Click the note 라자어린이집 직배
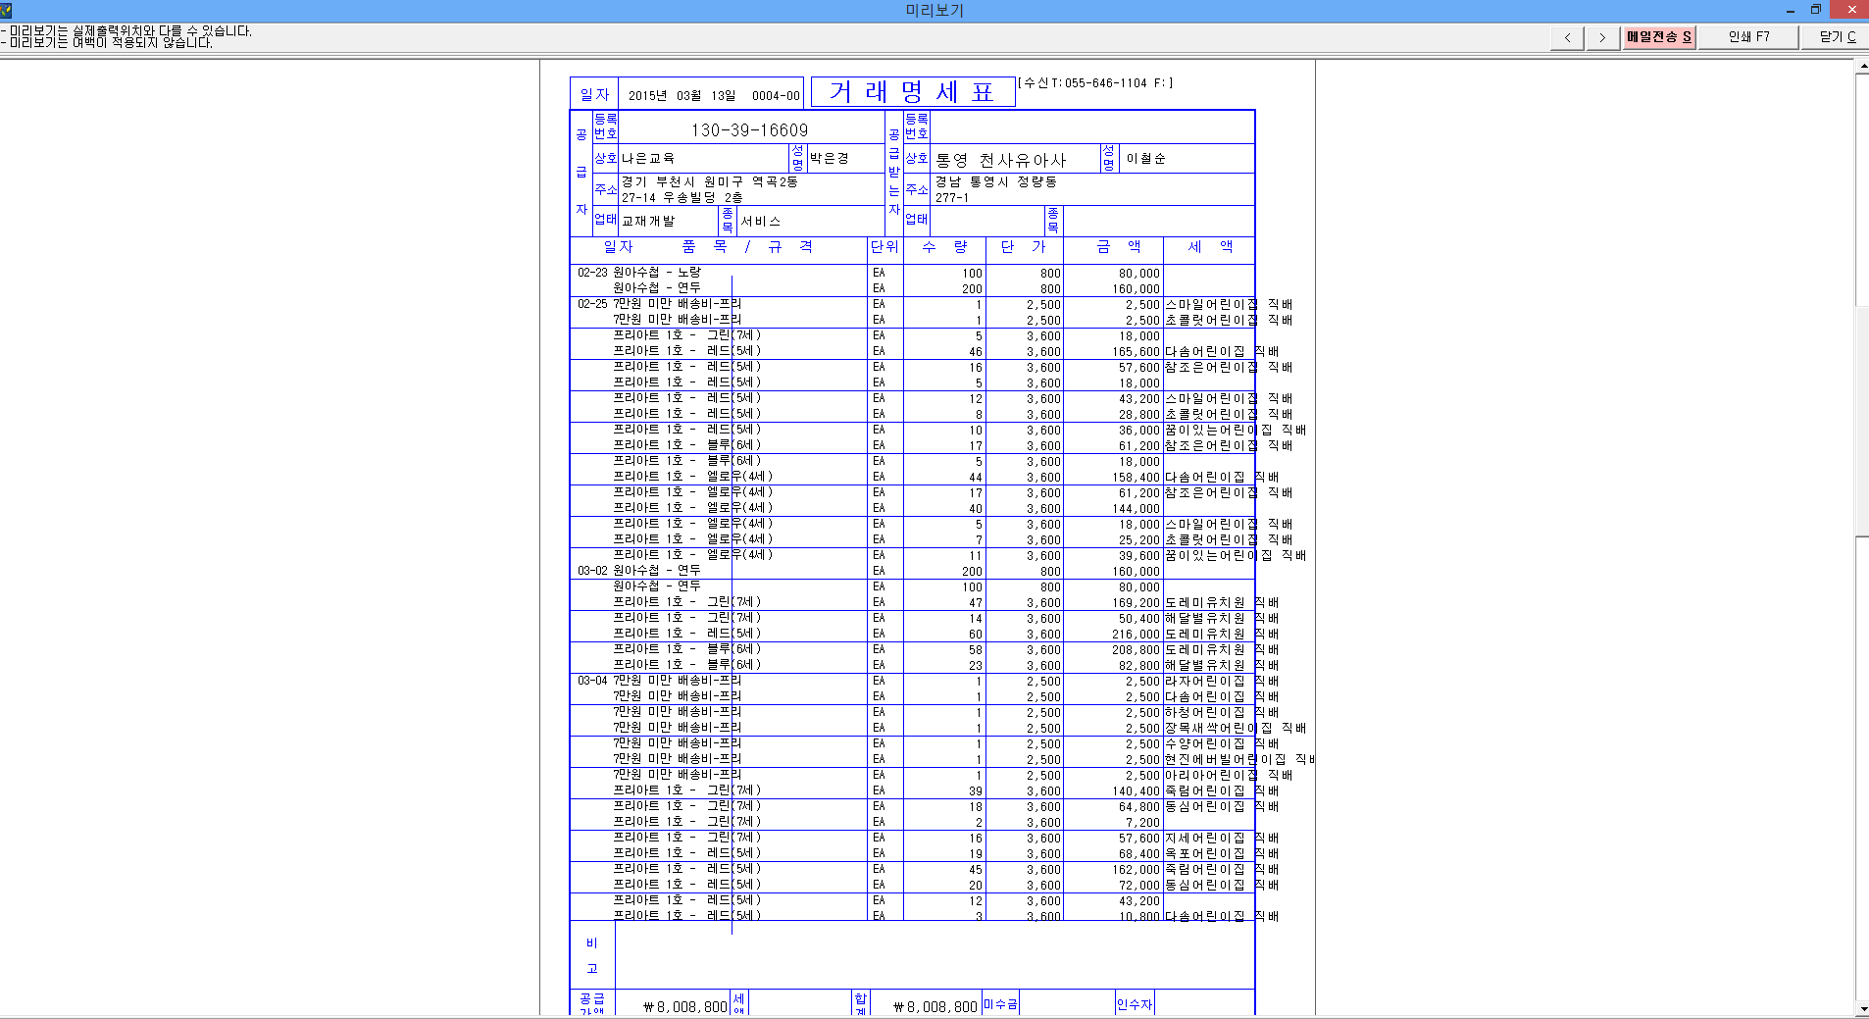 click(x=1222, y=682)
